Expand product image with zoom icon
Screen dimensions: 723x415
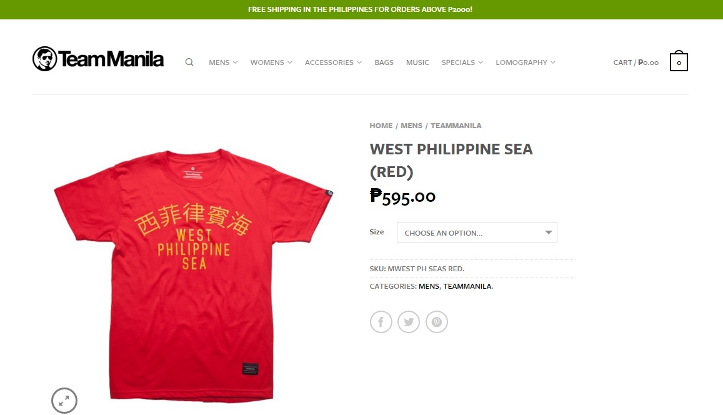coord(64,400)
